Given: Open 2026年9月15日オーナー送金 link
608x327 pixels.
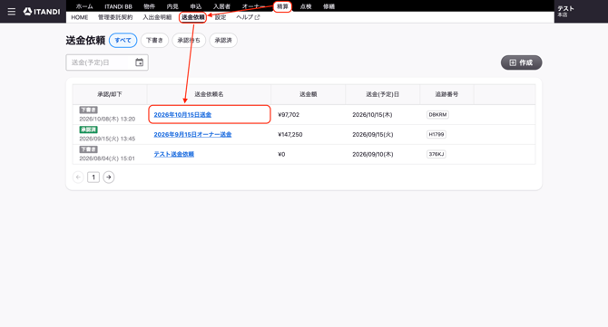Looking at the screenshot, I should [x=192, y=134].
